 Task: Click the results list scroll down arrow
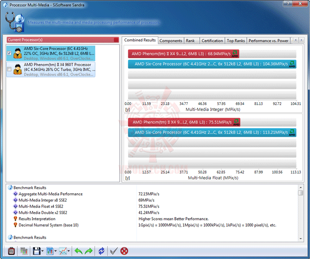[x=301, y=239]
